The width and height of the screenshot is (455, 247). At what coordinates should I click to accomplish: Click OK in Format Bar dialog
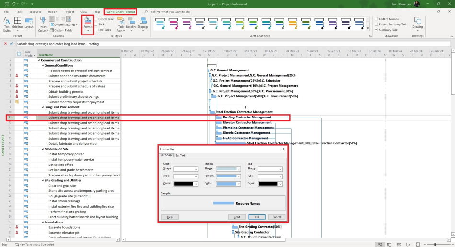click(x=257, y=217)
